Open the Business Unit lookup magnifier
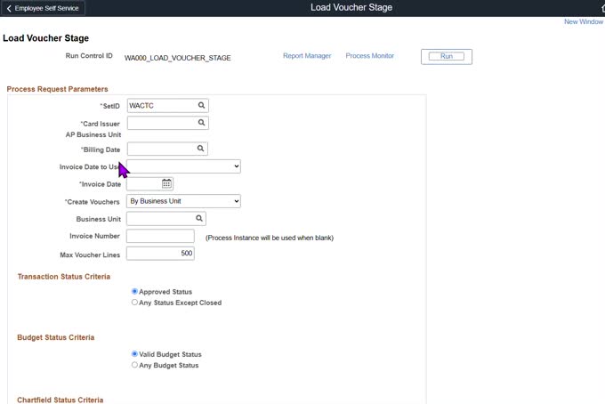This screenshot has width=605, height=404. [199, 218]
